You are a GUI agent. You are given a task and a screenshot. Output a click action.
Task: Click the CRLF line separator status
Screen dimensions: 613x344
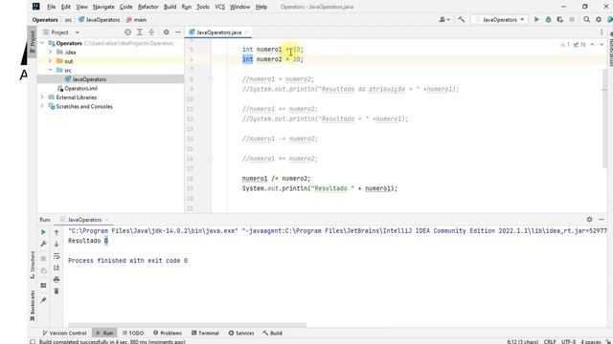pos(550,341)
